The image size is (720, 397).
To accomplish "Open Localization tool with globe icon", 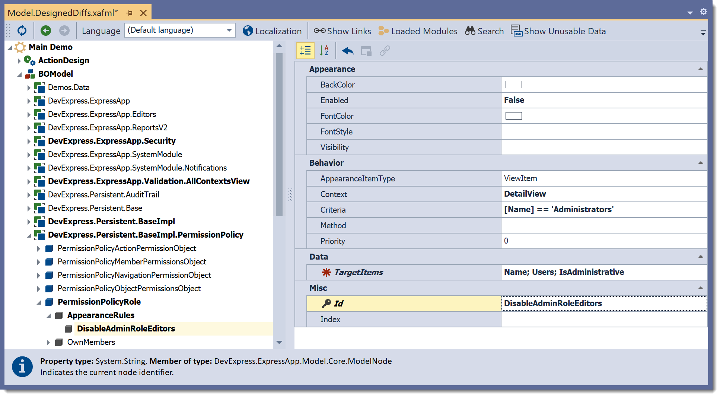I will click(272, 31).
